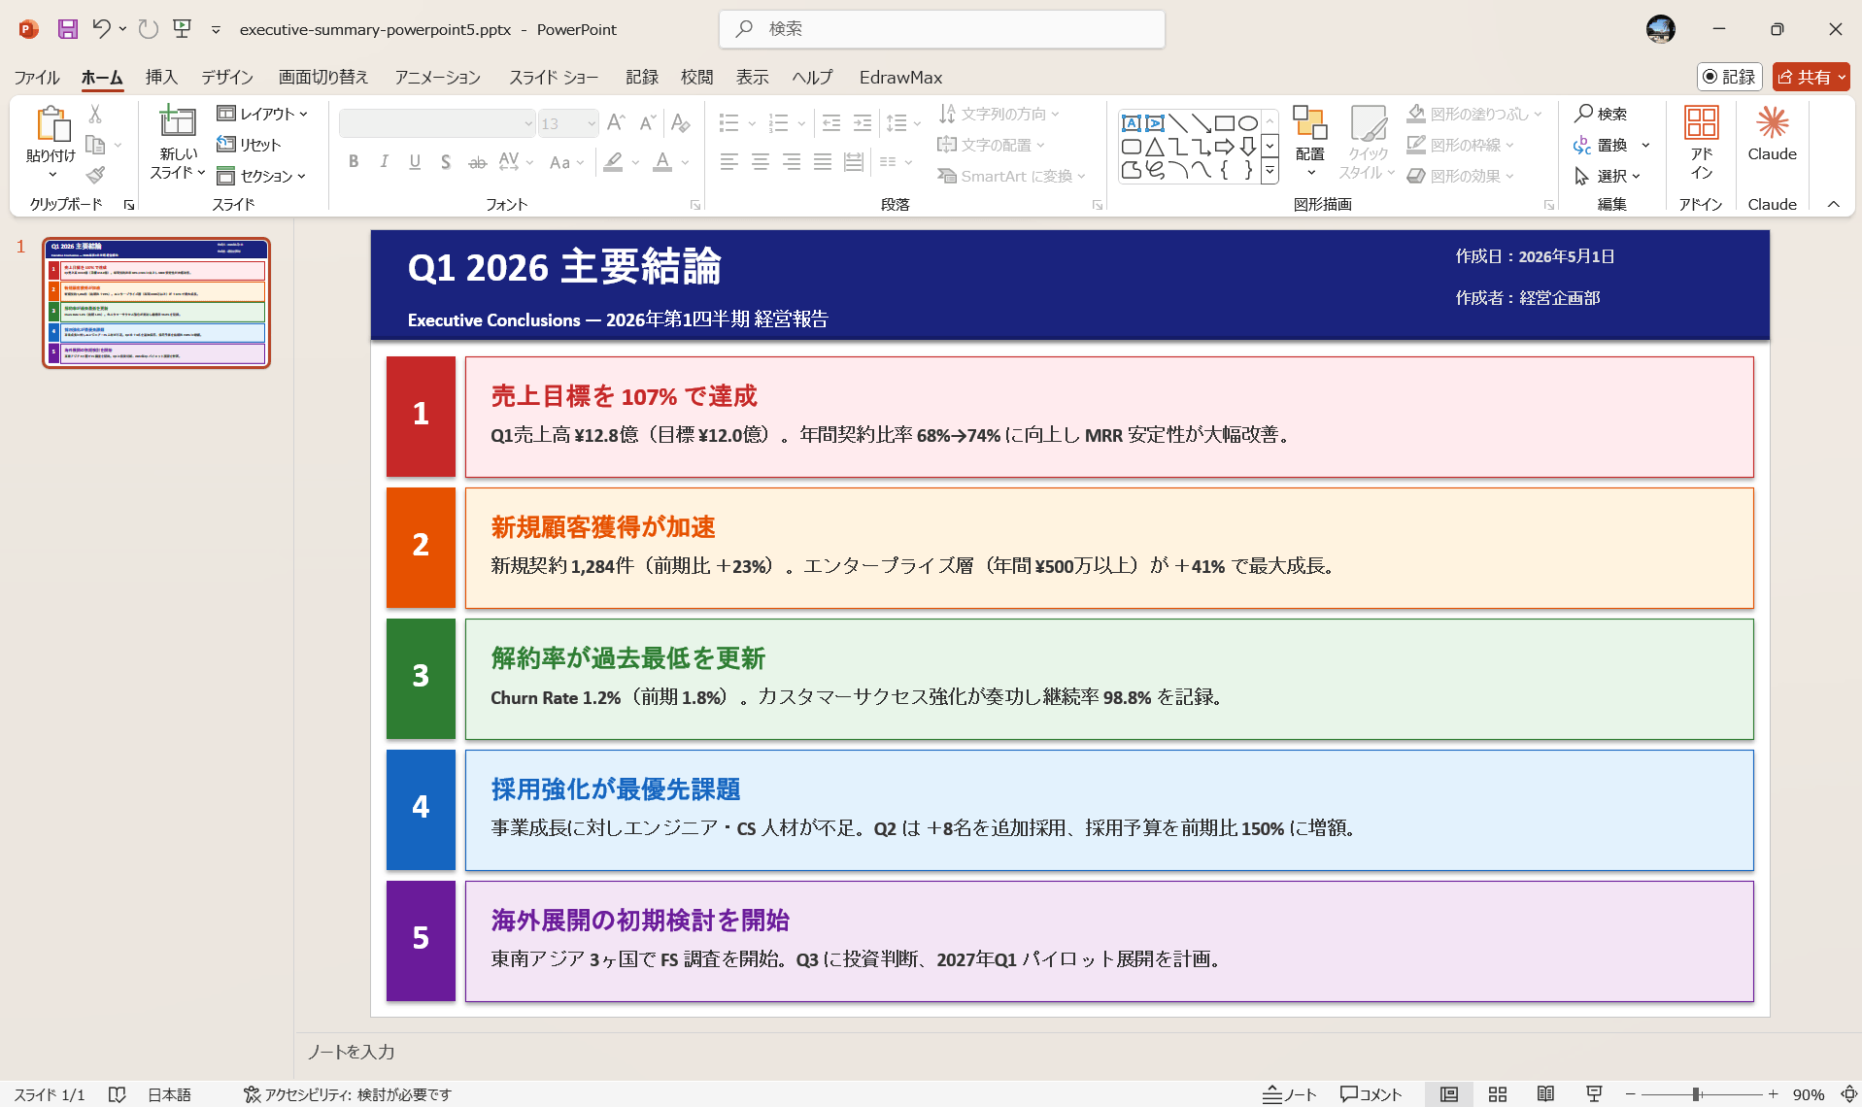Screen dimensions: 1862x1107
Task: Expand the shapes gallery more button
Action: point(1270,171)
